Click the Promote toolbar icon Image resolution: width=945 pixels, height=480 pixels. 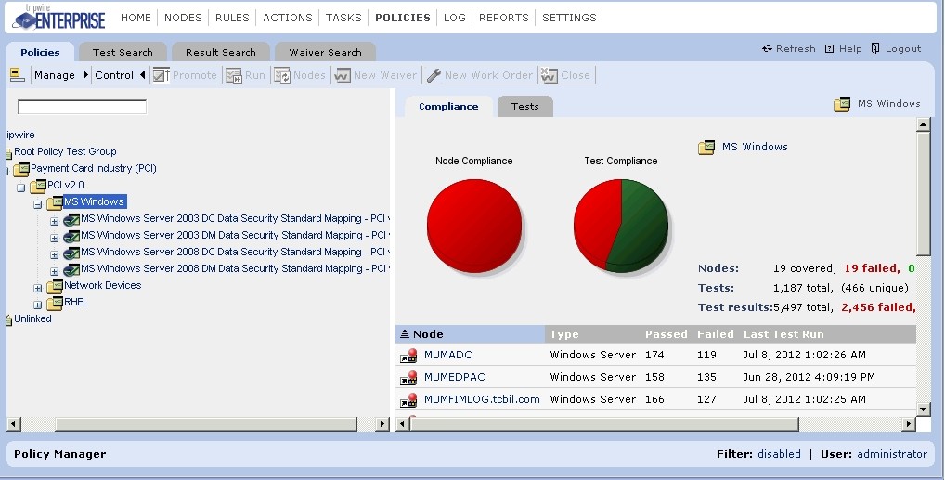(161, 75)
